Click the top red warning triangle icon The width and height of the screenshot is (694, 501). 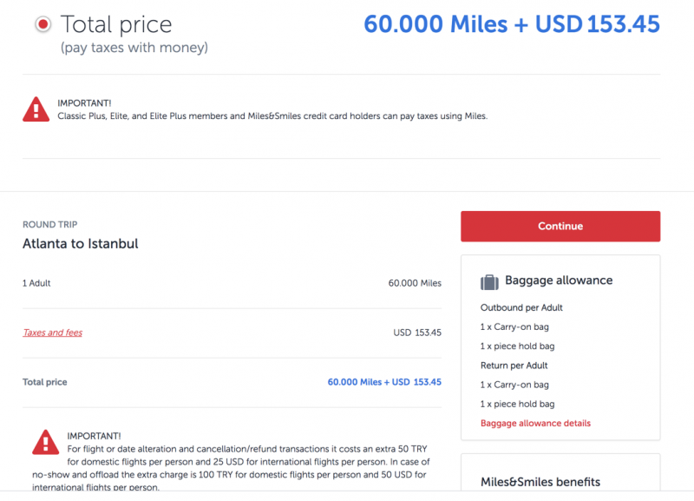click(36, 109)
